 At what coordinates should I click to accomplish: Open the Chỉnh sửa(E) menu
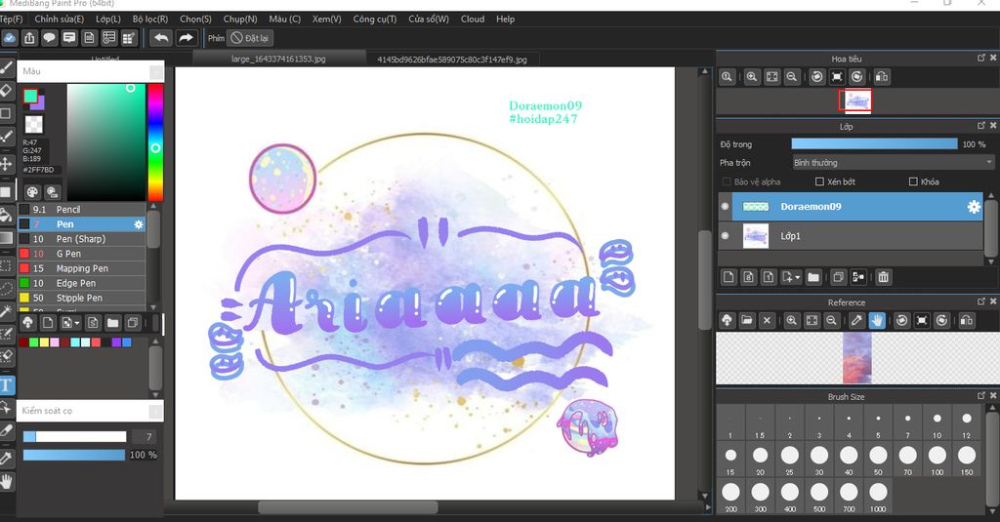[x=60, y=20]
